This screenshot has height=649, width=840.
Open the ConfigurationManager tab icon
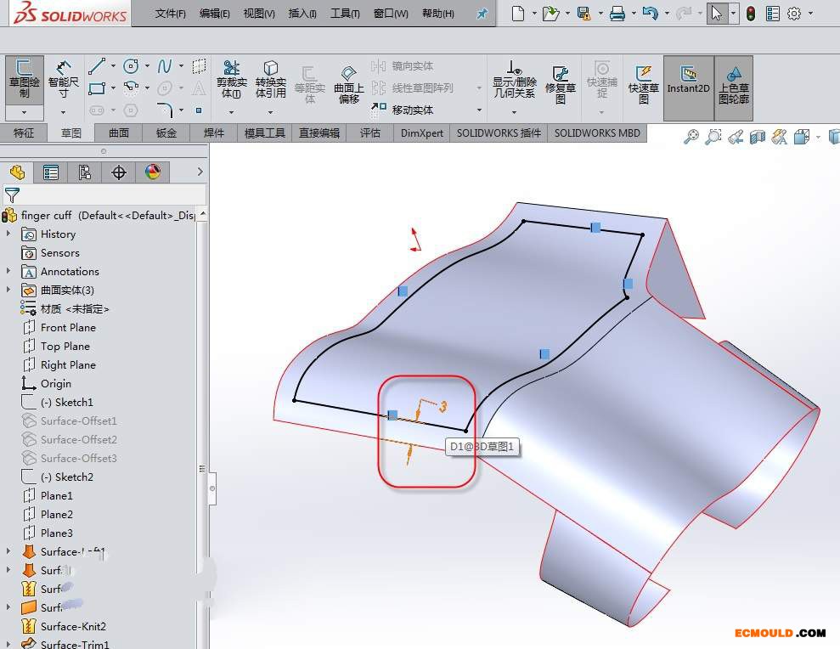click(x=85, y=172)
